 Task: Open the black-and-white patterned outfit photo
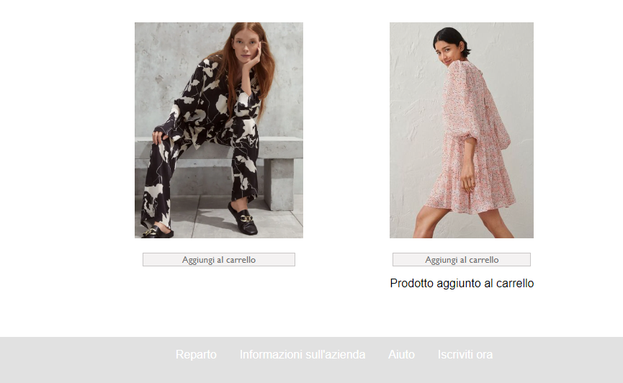tap(219, 130)
